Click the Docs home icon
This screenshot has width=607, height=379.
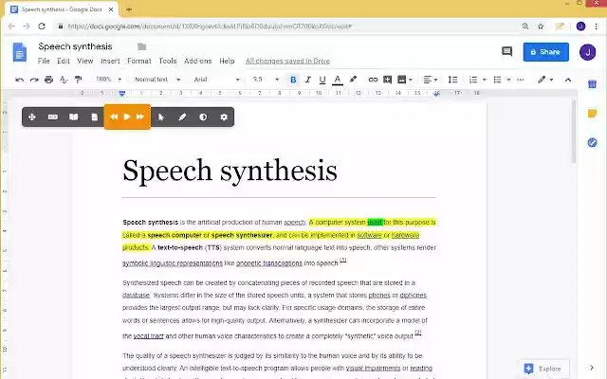click(20, 52)
